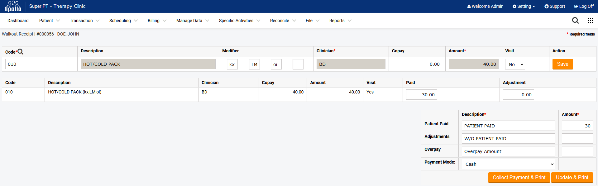The width and height of the screenshot is (598, 186).
Task: Open the search magnifier in the navbar
Action: pyautogui.click(x=575, y=21)
